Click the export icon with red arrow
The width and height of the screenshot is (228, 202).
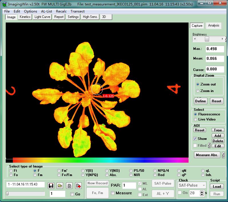pyautogui.click(x=78, y=186)
